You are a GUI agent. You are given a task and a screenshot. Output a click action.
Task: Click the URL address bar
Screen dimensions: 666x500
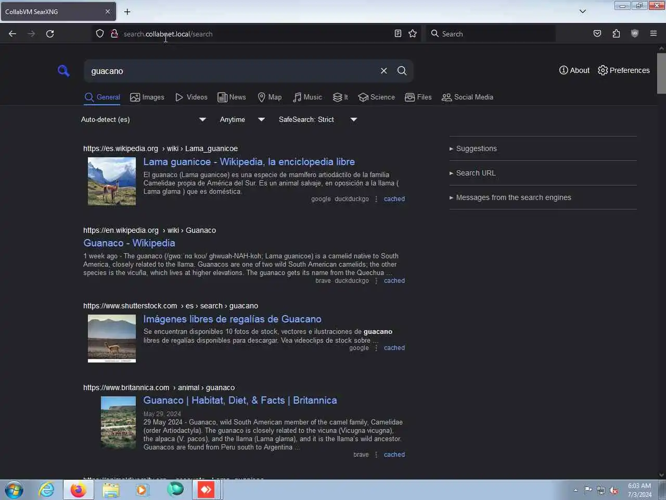[x=255, y=34]
